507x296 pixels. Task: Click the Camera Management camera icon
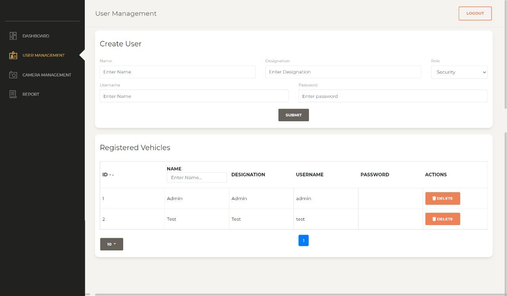tap(13, 75)
